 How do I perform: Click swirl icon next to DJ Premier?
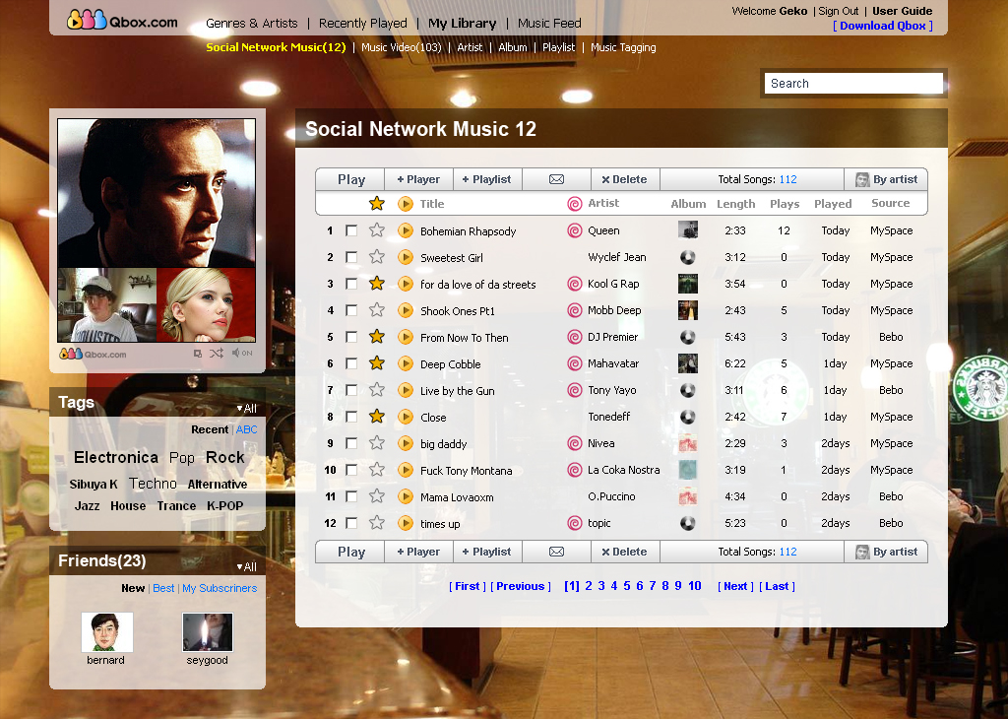[x=575, y=337]
